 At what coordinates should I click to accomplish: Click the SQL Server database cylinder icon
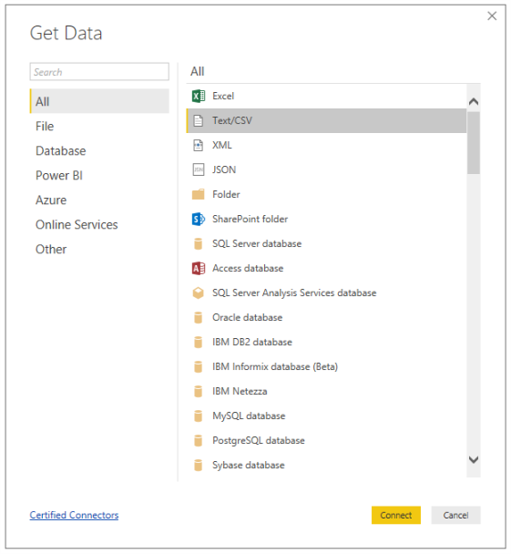pyautogui.click(x=198, y=244)
